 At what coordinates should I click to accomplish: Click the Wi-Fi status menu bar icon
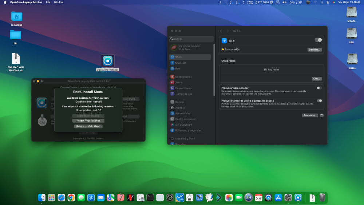click(x=315, y=2)
